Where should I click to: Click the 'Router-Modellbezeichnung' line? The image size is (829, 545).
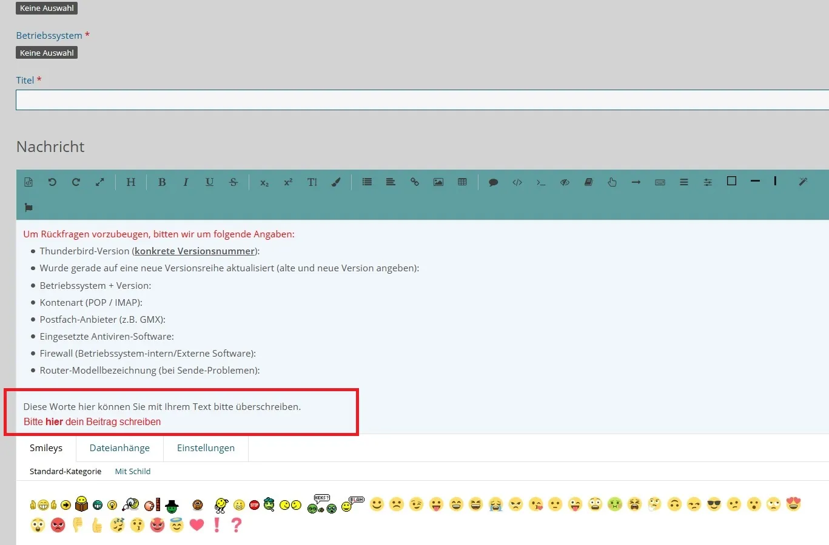150,371
